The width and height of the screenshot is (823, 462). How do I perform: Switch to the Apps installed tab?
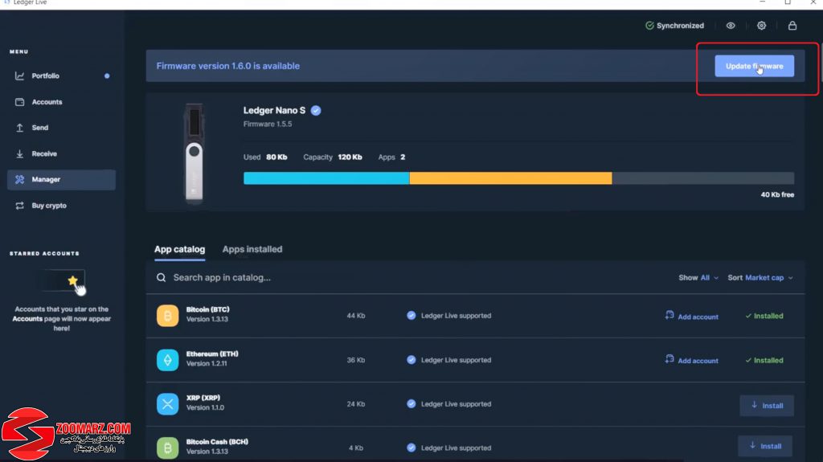click(x=252, y=249)
